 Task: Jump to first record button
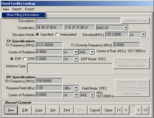point(119,110)
